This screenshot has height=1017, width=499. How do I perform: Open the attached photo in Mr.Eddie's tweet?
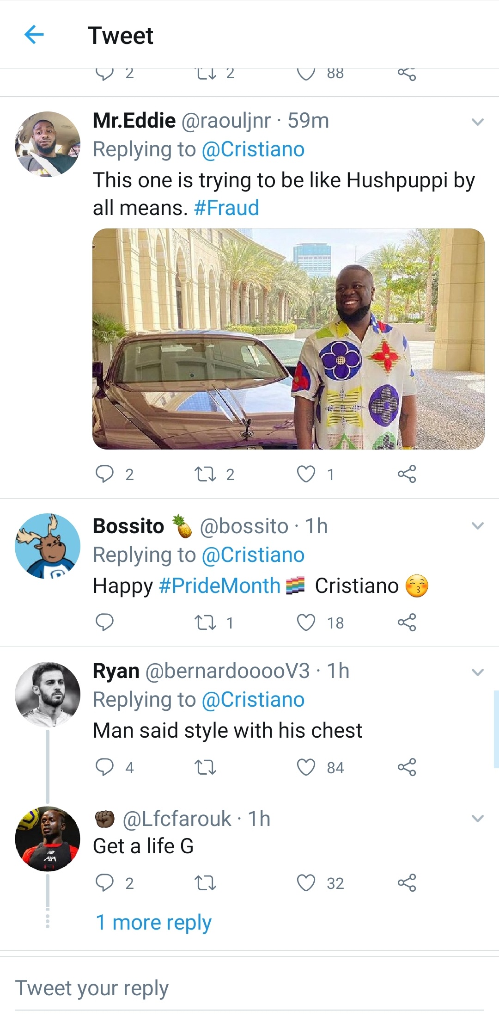click(x=288, y=339)
